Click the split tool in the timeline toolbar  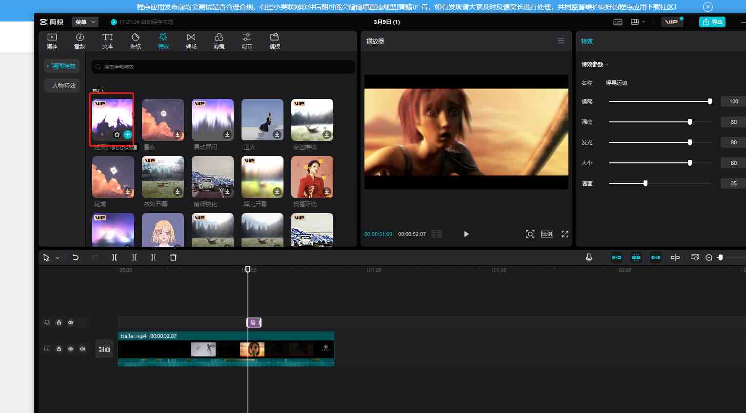(115, 257)
